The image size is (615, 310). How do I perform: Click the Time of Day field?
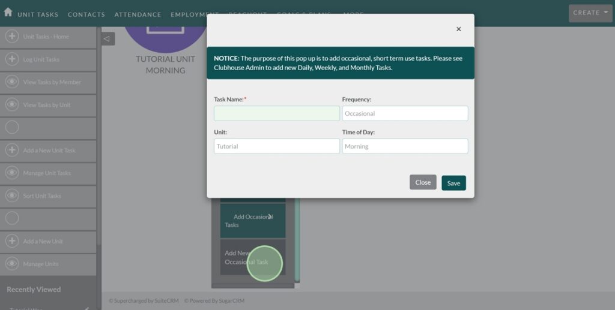coord(405,146)
